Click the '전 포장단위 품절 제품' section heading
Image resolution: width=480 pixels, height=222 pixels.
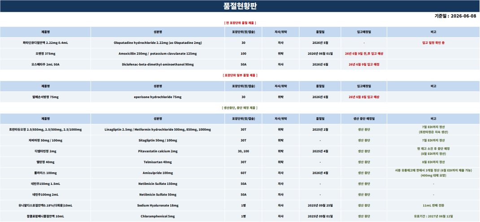click(240, 23)
